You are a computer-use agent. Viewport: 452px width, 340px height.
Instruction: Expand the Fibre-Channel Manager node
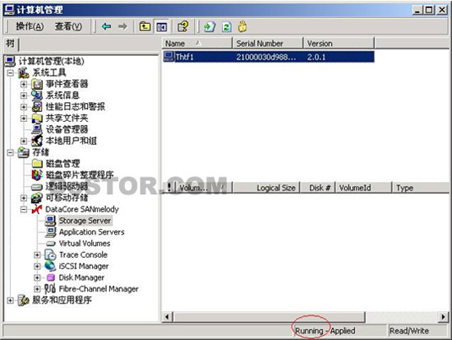click(x=37, y=289)
